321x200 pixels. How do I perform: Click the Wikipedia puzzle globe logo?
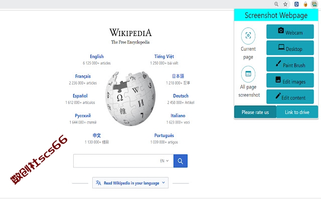pos(130,98)
